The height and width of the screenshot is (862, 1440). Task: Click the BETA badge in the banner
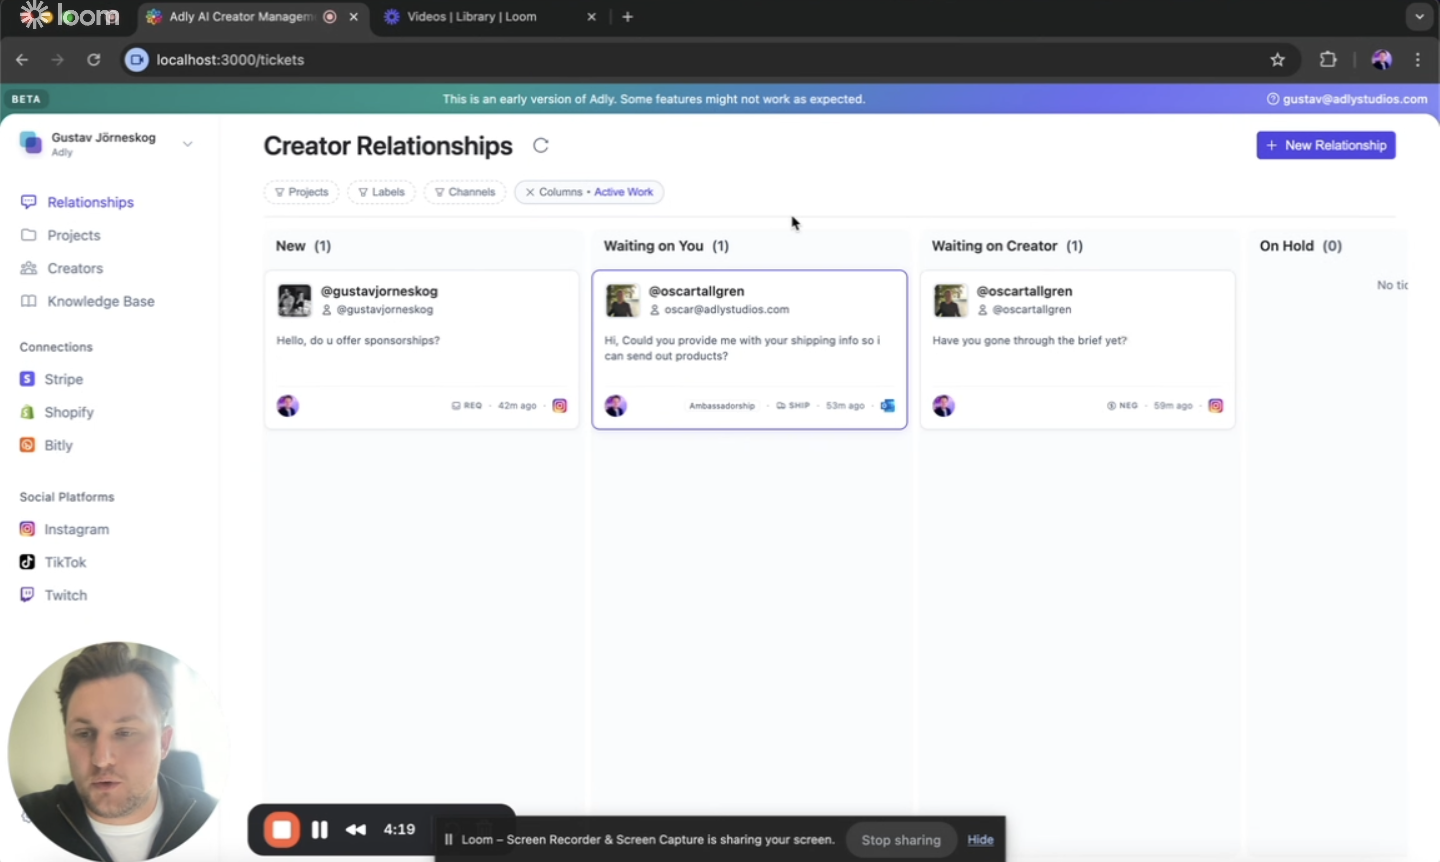[x=26, y=99]
